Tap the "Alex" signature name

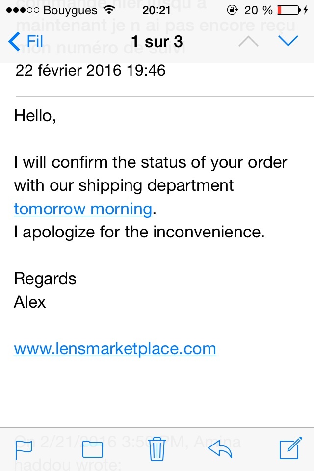[x=30, y=302]
